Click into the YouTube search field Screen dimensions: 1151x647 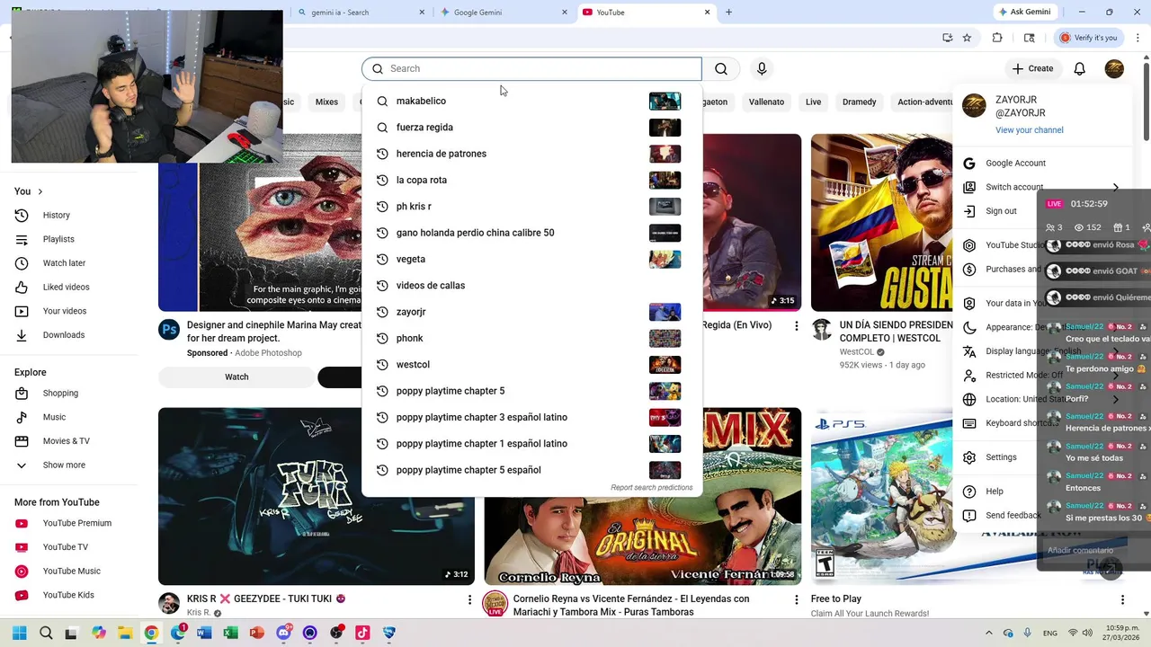point(531,69)
